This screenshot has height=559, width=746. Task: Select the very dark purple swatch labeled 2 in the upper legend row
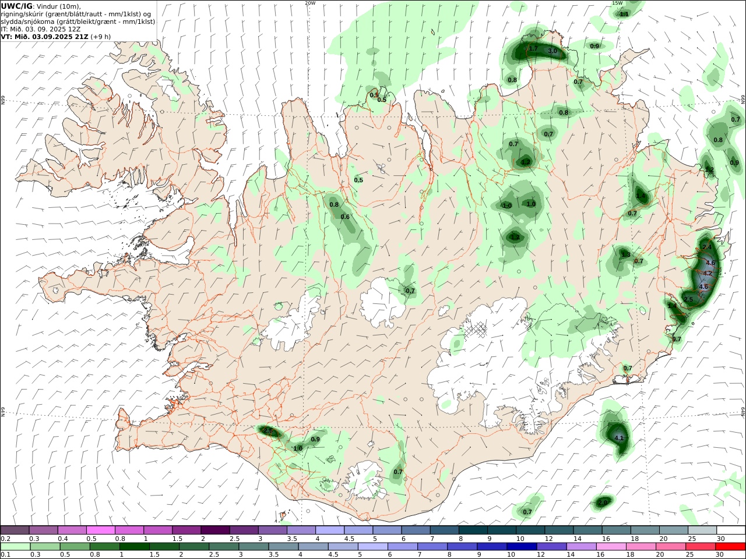click(x=215, y=530)
